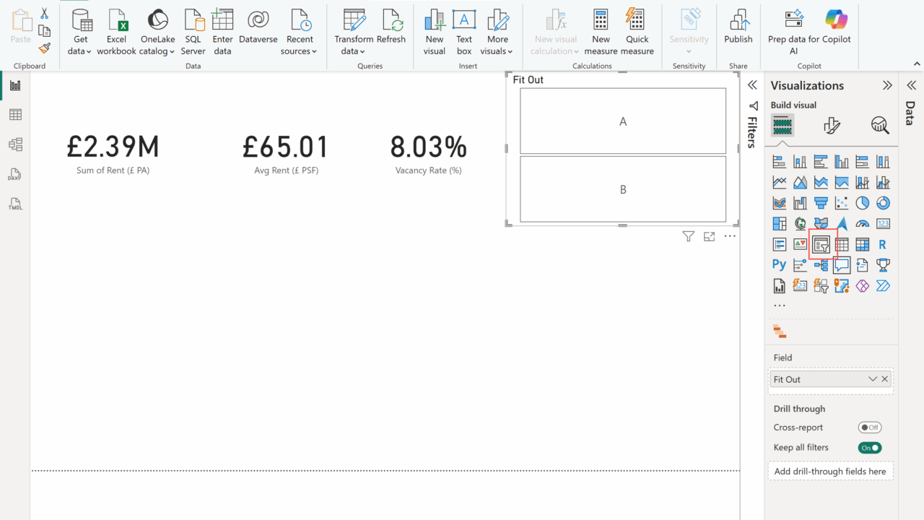Open Fit Out field dropdown arrow

pyautogui.click(x=873, y=379)
